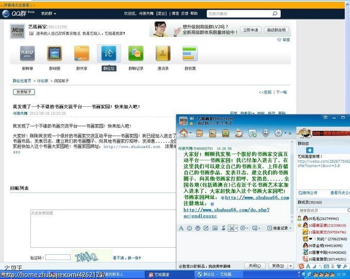Open shuhua66.com link in forum post
Screen dimensions: 350x279
coord(132,146)
